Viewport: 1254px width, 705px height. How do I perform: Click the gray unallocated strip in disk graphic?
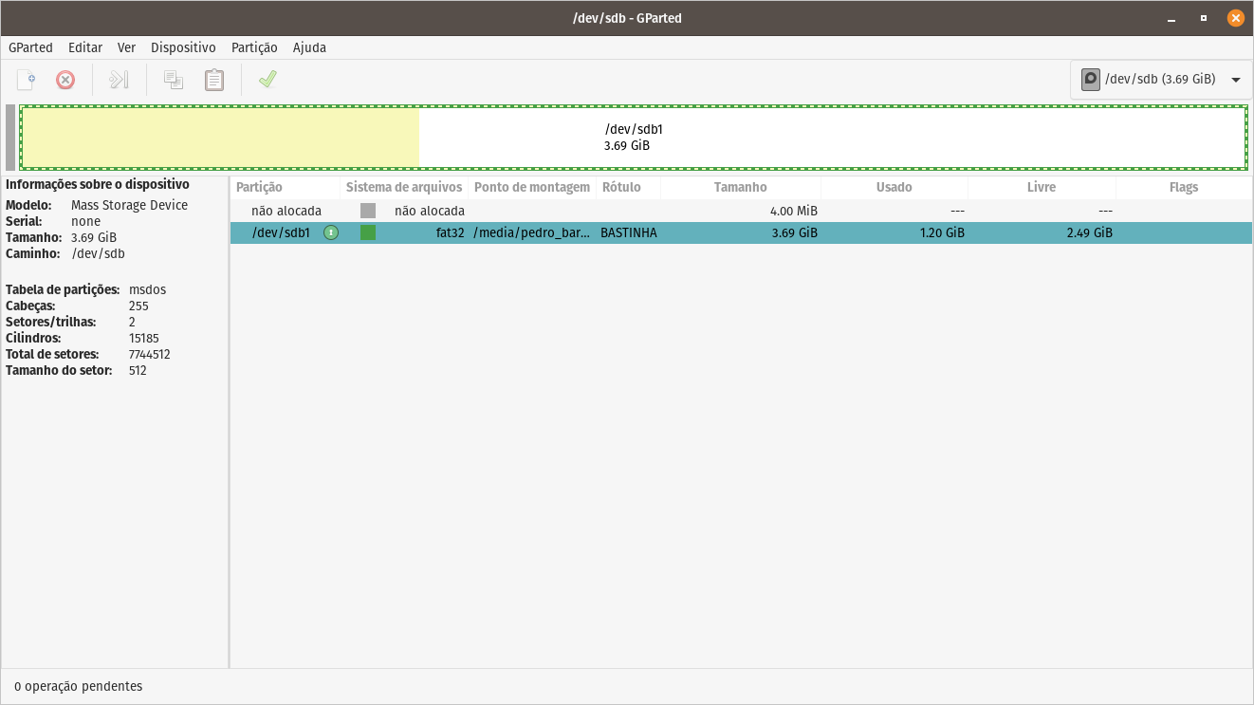[10, 138]
